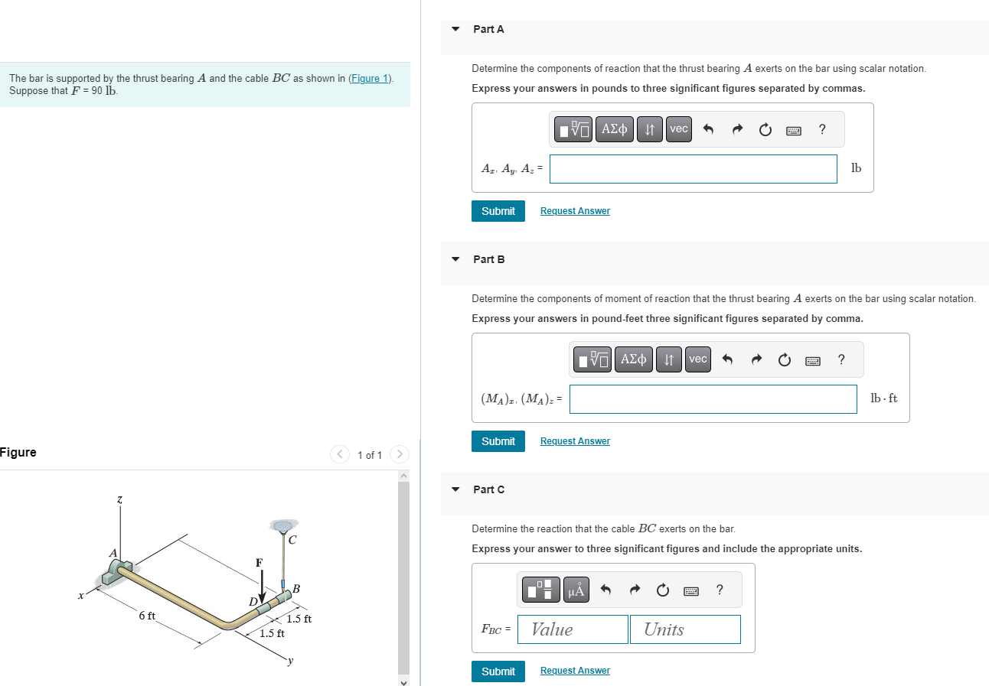The image size is (989, 686).
Task: Click the help question mark in Part B toolbar
Action: pyautogui.click(x=840, y=359)
